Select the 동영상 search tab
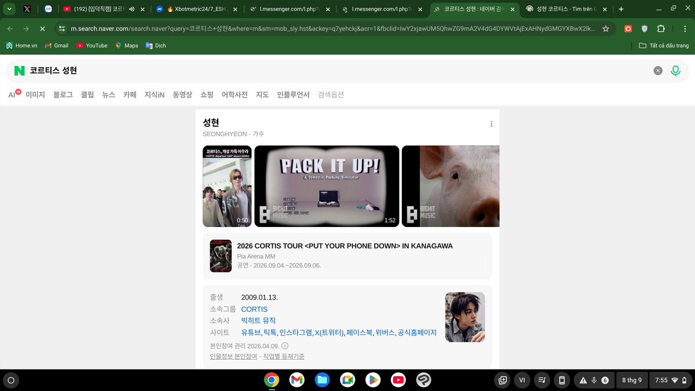695x391 pixels. pos(182,94)
